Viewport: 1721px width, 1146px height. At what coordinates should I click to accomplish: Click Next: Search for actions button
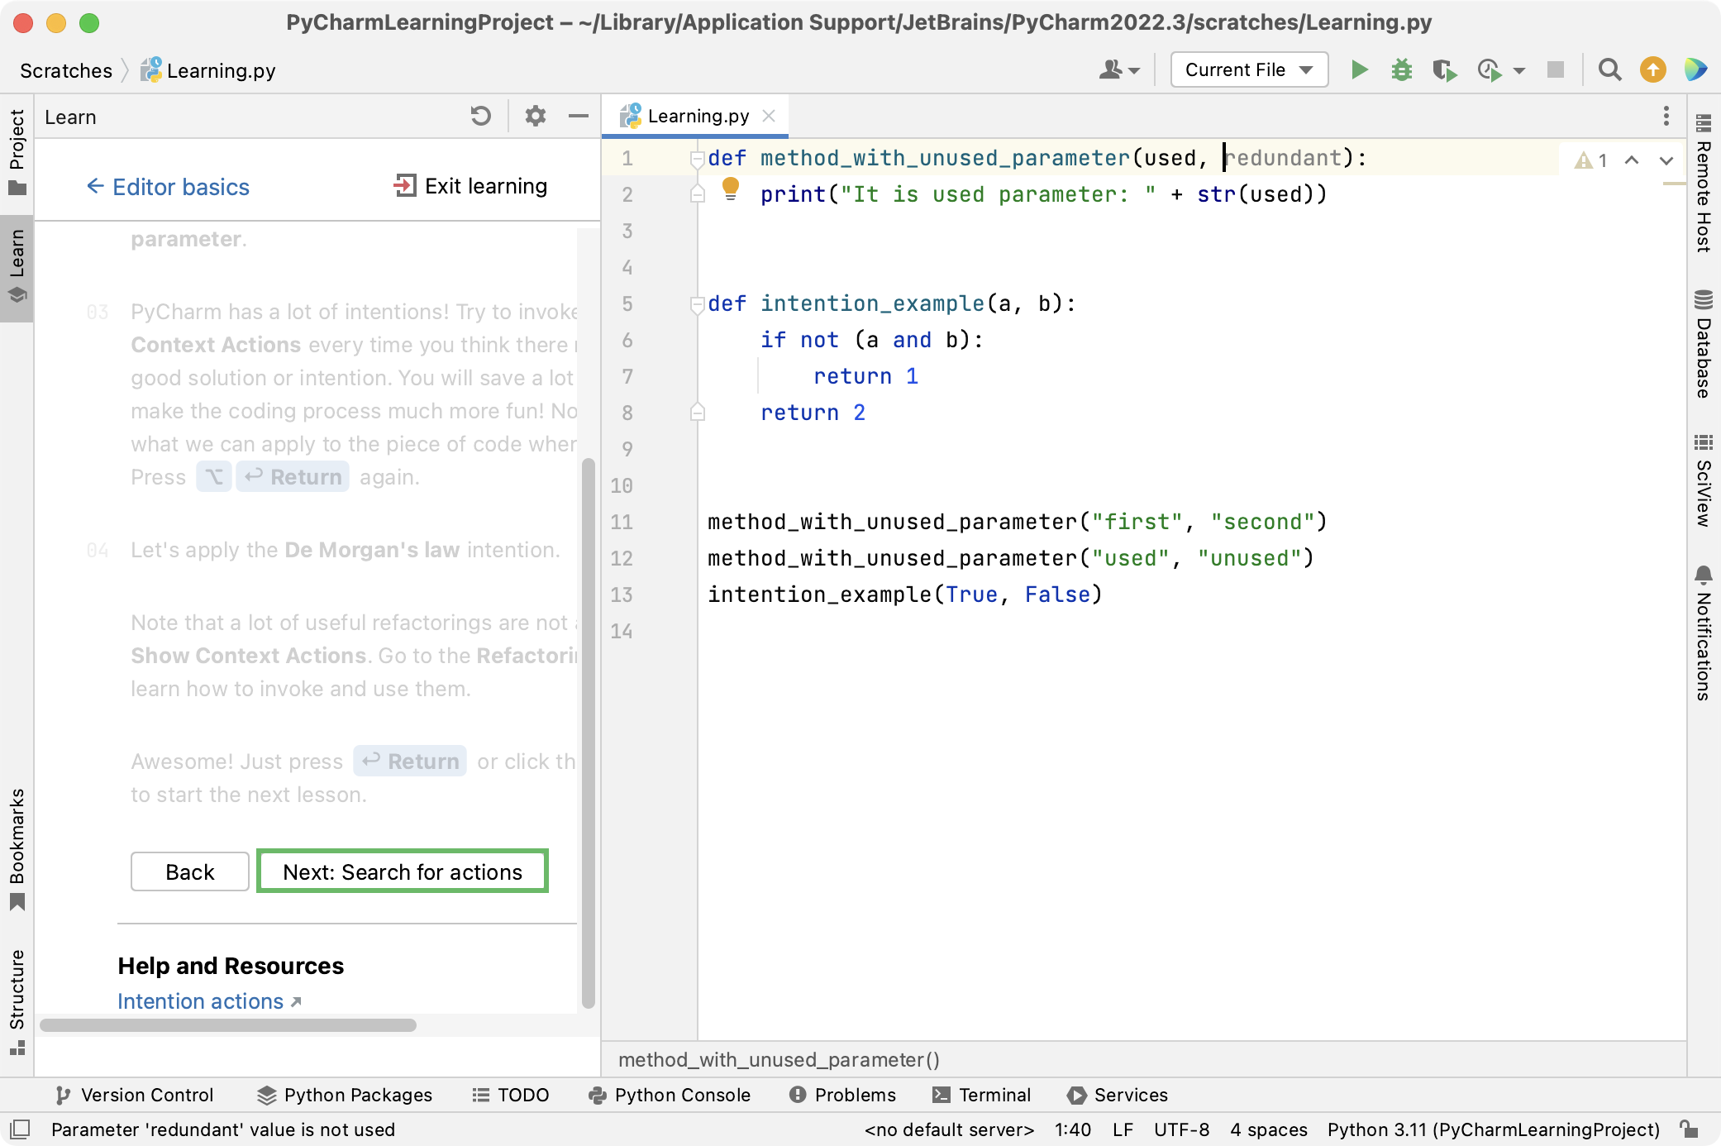(x=403, y=871)
